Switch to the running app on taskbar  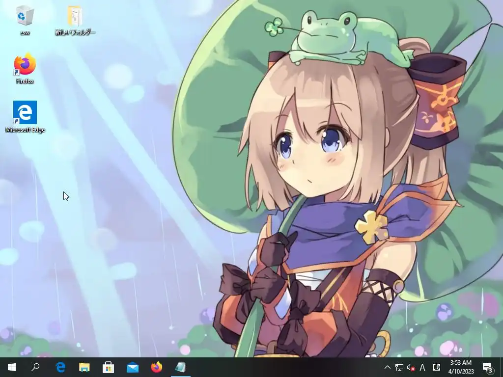pyautogui.click(x=181, y=367)
